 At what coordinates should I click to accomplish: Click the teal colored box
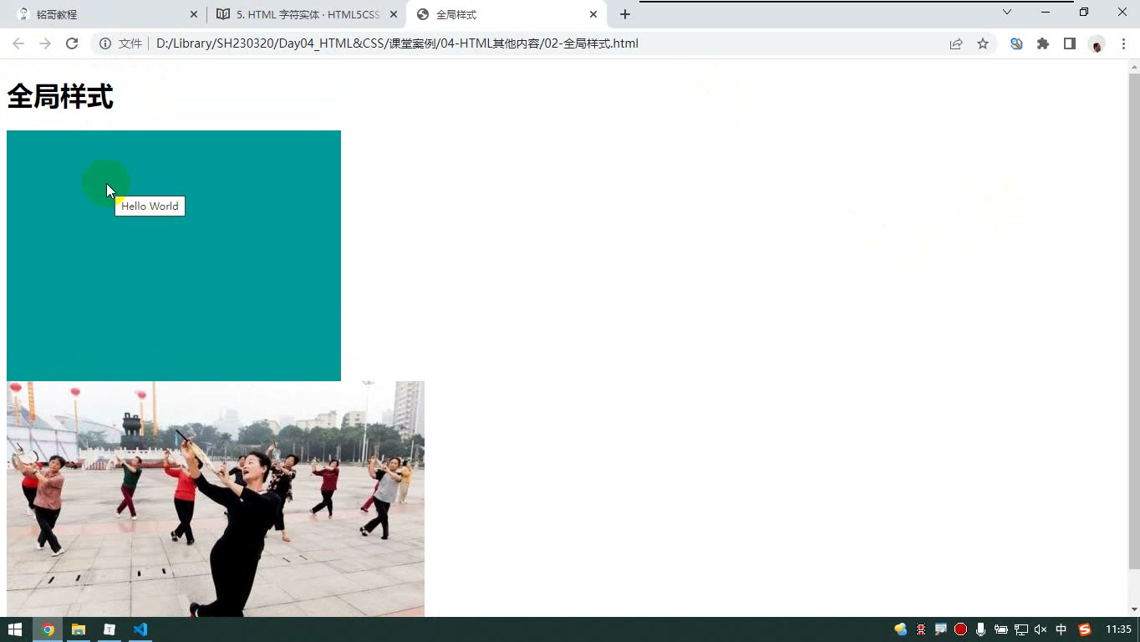coord(174,256)
